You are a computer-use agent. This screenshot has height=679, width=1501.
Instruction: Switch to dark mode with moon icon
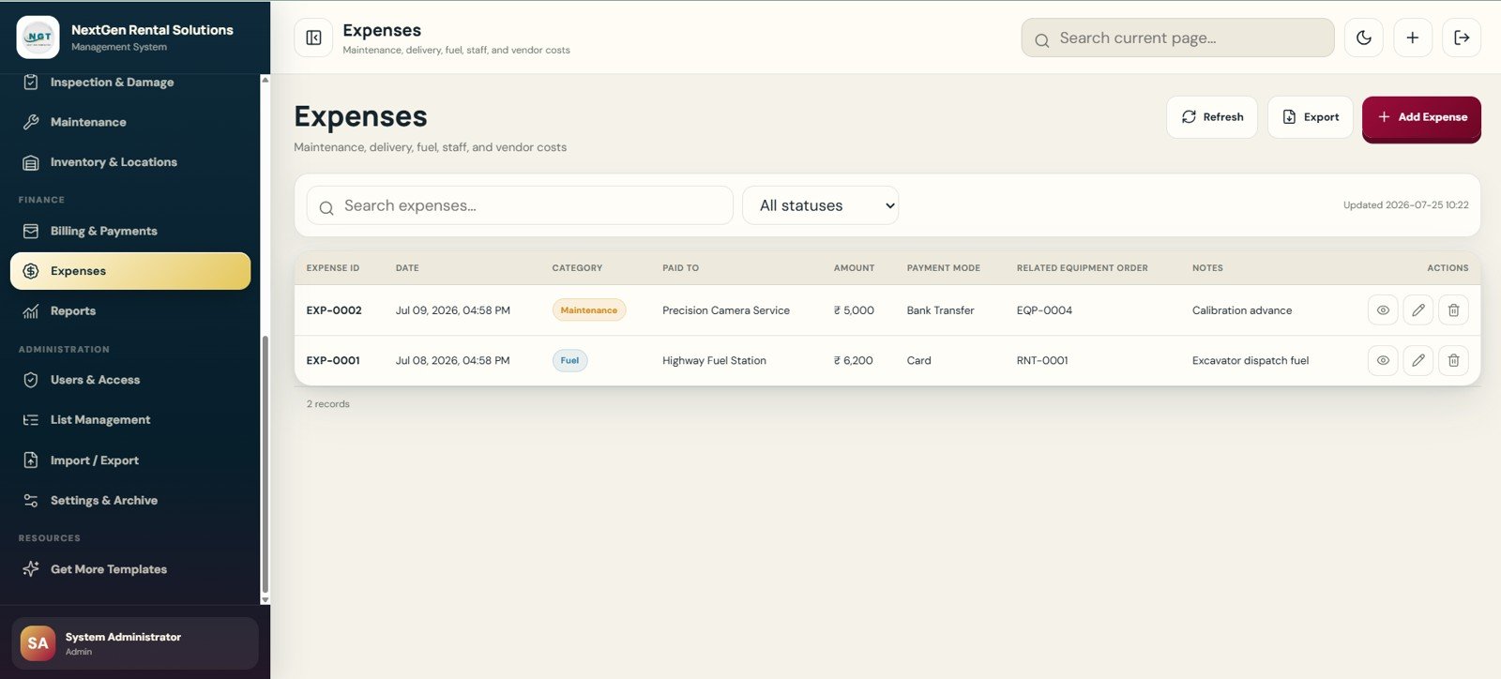1364,38
